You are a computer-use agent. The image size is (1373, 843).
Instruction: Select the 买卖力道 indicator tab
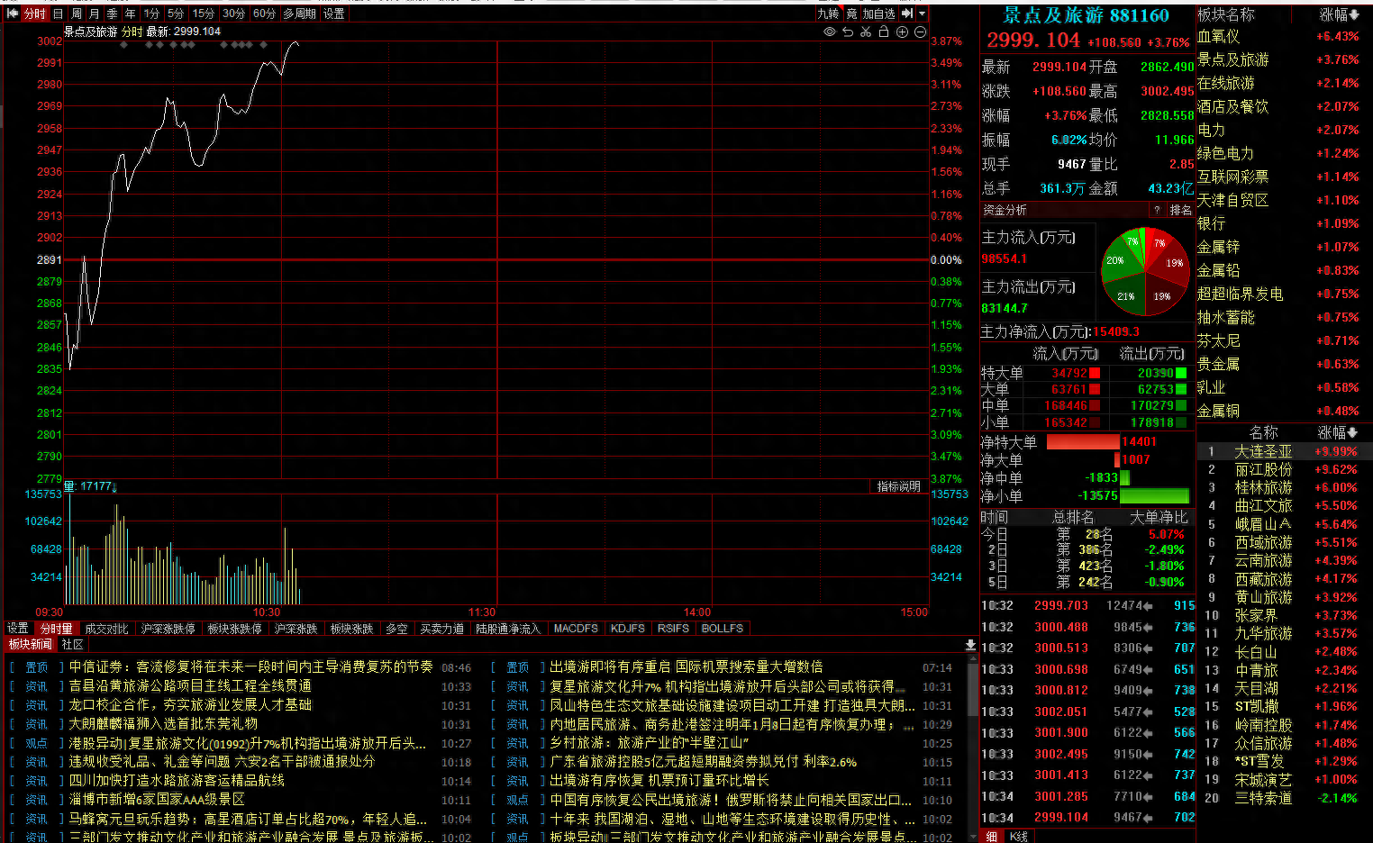click(442, 629)
